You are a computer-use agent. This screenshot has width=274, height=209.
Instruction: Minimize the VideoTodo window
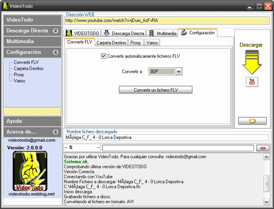click(x=250, y=6)
